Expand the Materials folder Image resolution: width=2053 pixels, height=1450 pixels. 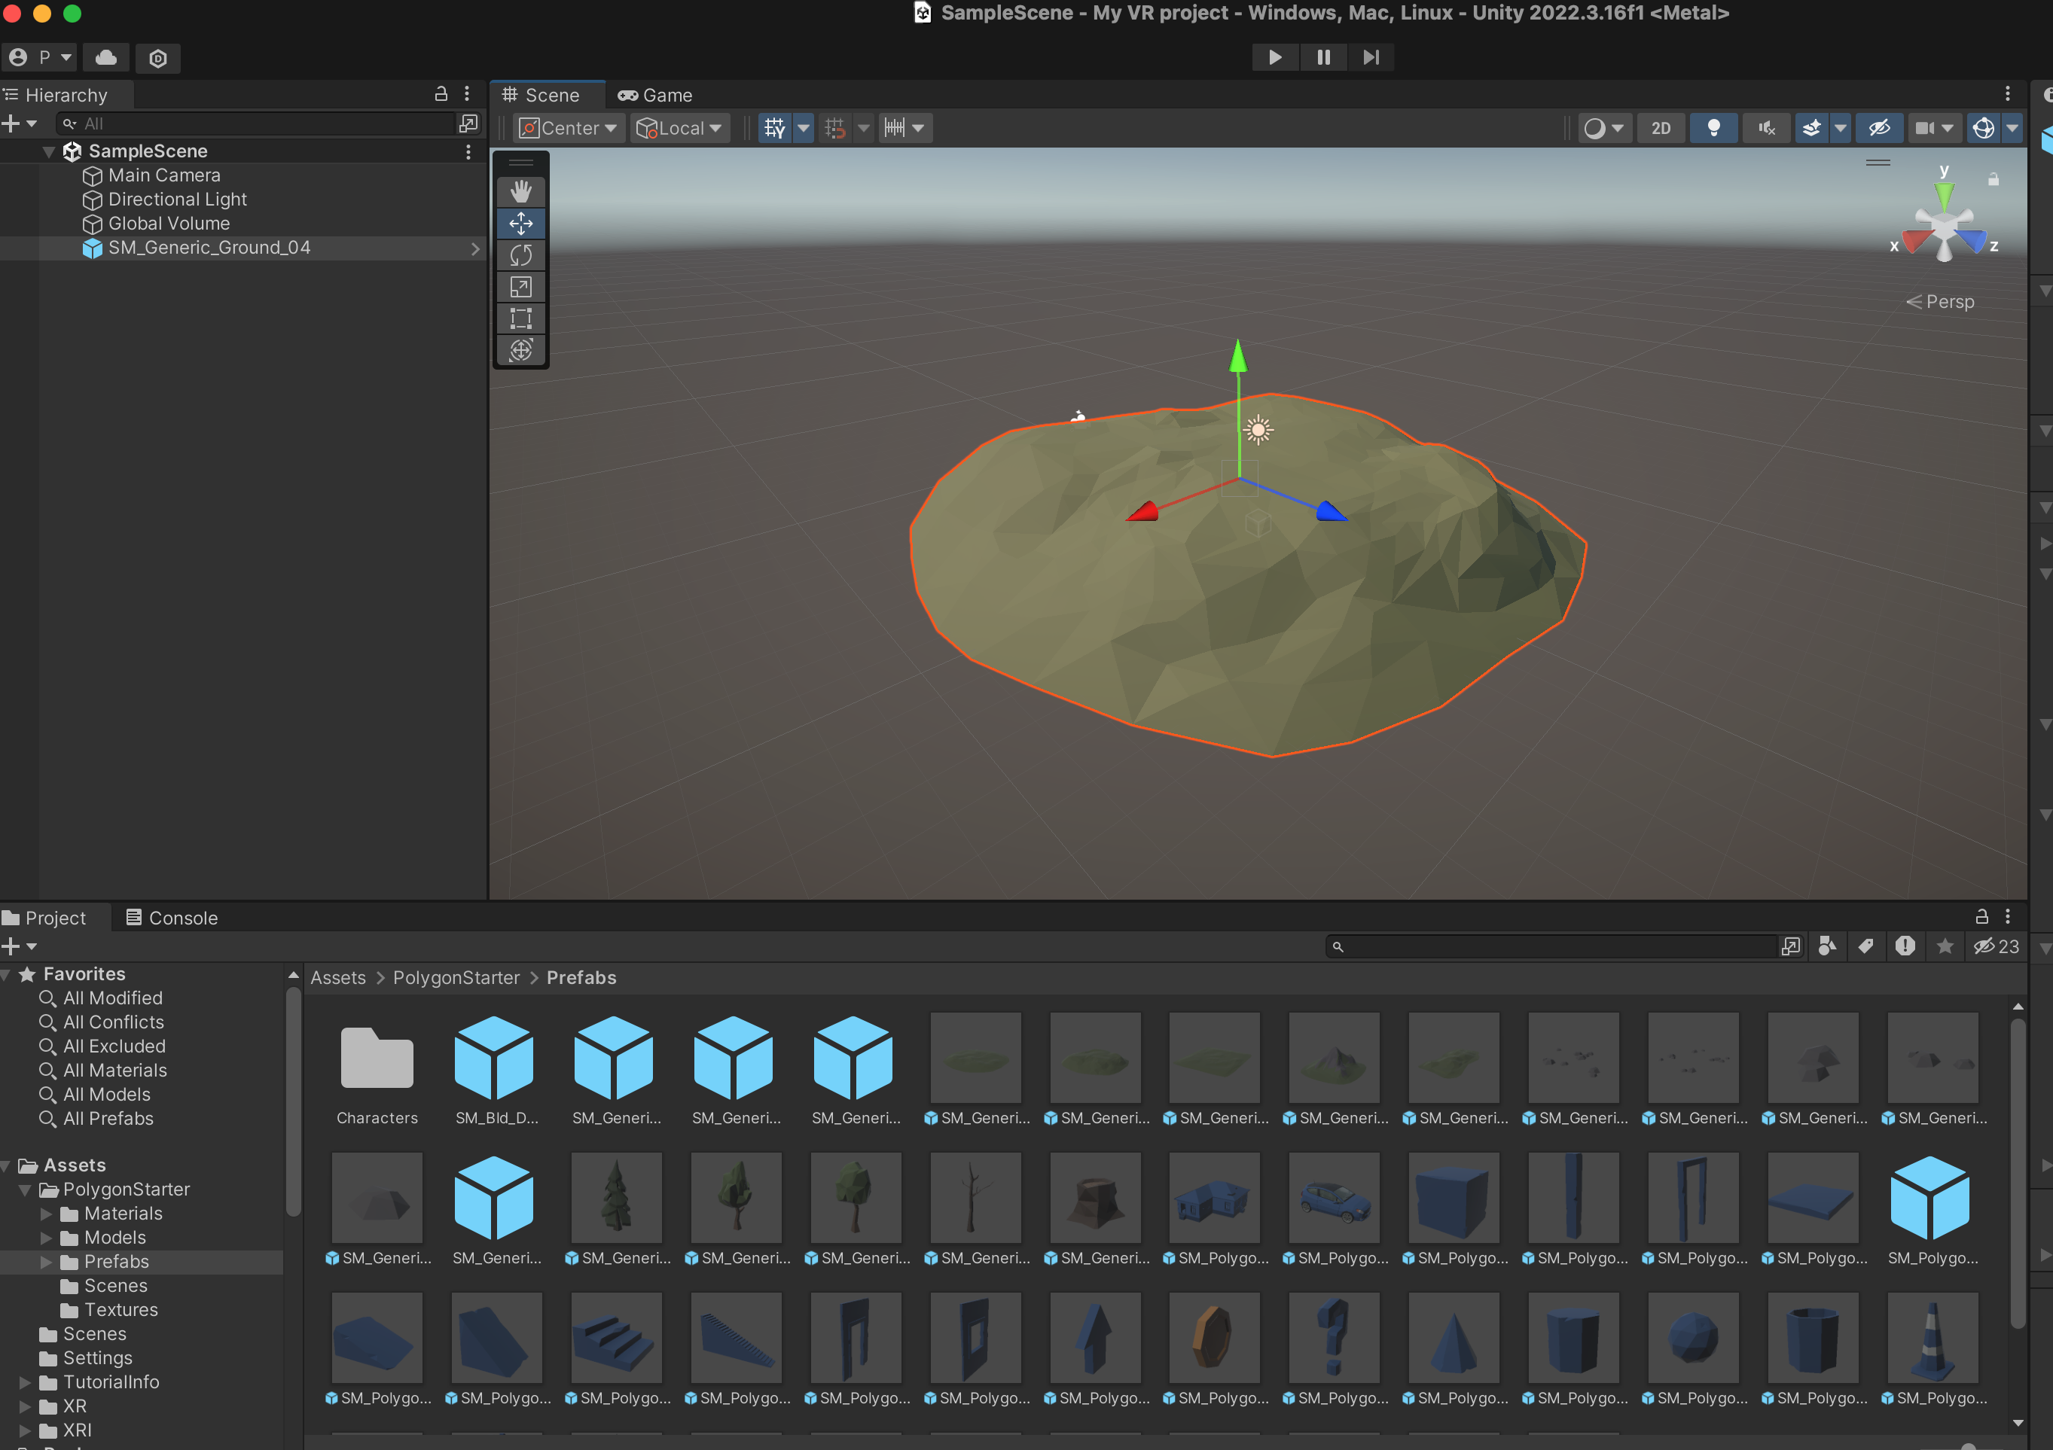pos(47,1213)
